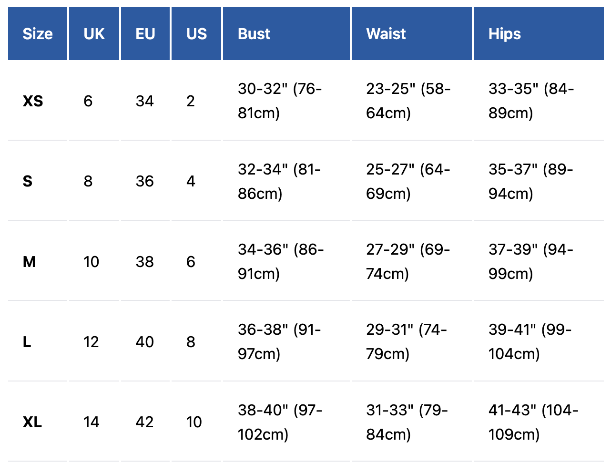611x474 pixels.
Task: Click the Size column header
Action: click(x=38, y=34)
